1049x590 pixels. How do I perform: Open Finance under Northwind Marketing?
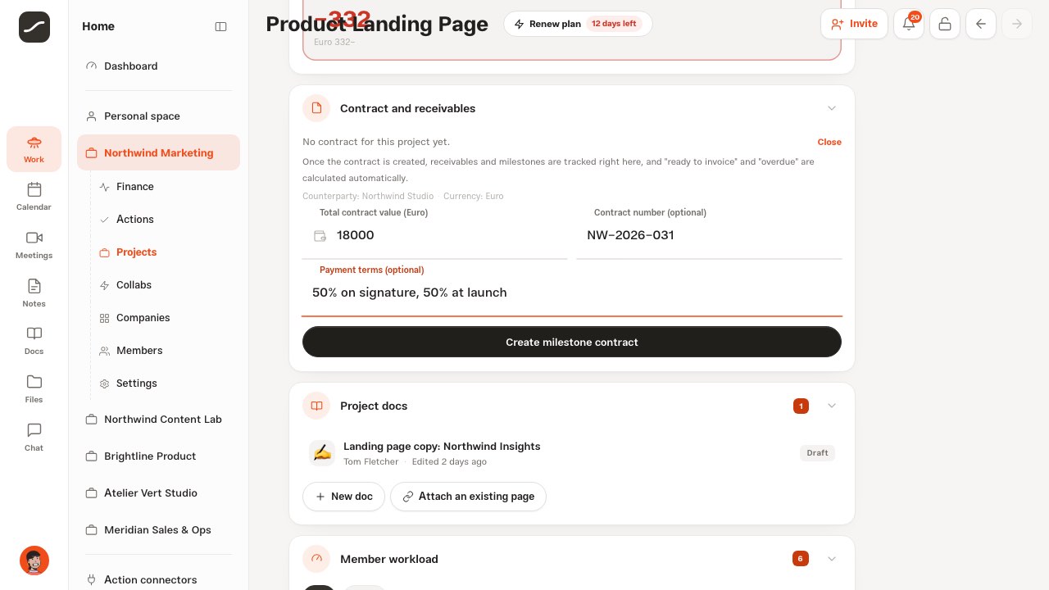click(x=165, y=187)
